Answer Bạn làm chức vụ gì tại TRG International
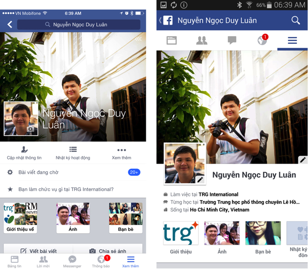Image resolution: width=308 pixels, height=269 pixels. [x=73, y=189]
